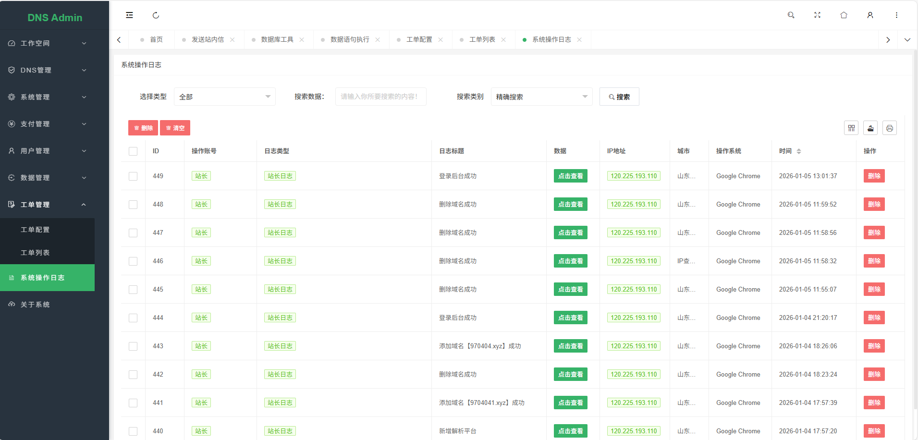918x440 pixels.
Task: Toggle fullscreen mode icon
Action: click(x=817, y=15)
